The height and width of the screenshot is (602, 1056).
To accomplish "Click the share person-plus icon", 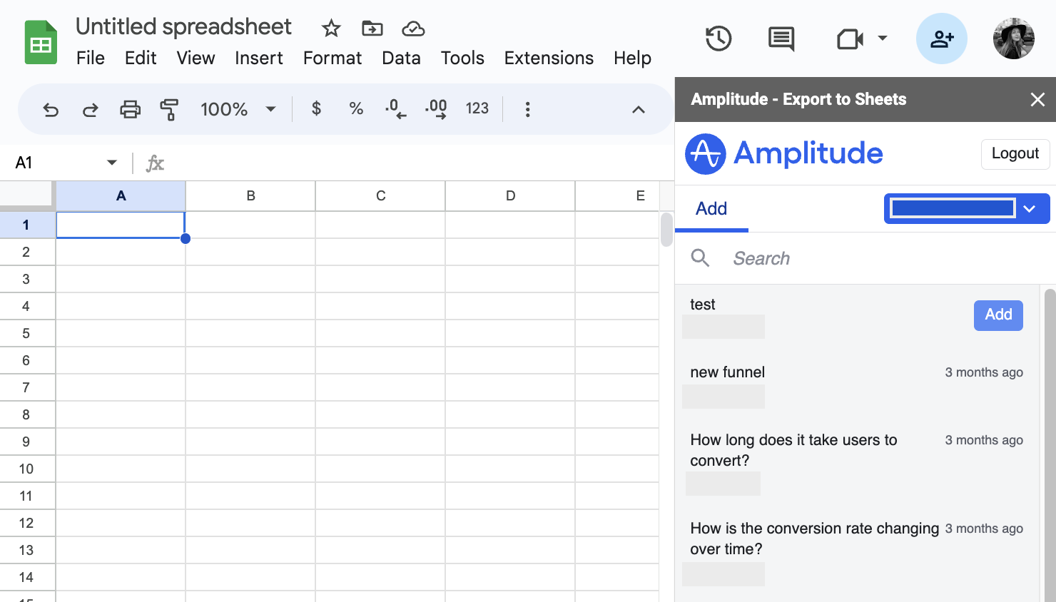I will 941,39.
